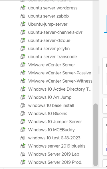The width and height of the screenshot is (107, 169).
Task: Select ubuntu server wordpress in the inventory
Action: (x=53, y=8)
